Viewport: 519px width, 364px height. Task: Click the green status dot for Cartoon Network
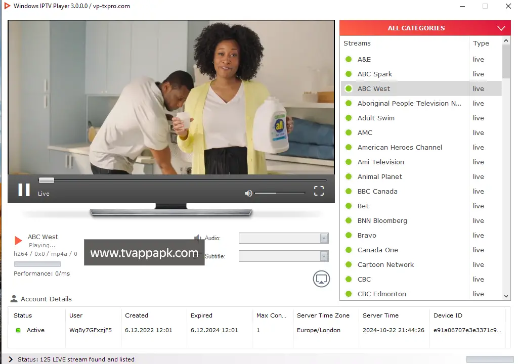349,265
